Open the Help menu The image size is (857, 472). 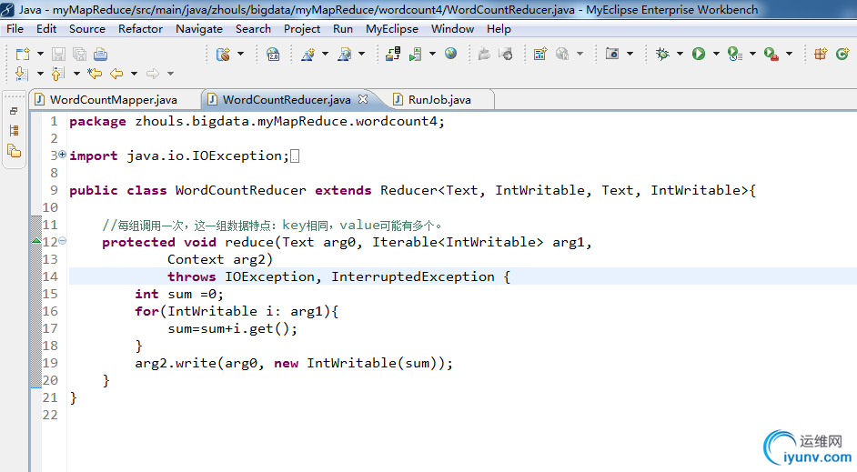[499, 29]
